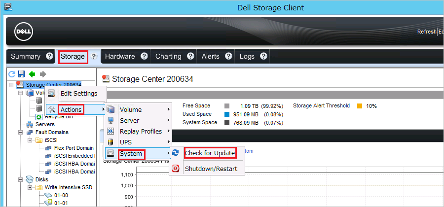
Task: Click the gray forward arrow icon
Action: (43, 74)
